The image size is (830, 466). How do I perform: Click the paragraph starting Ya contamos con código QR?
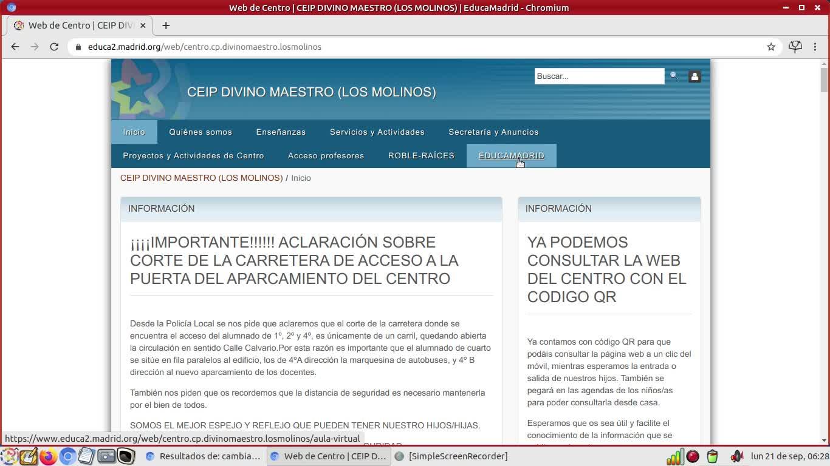click(x=609, y=372)
